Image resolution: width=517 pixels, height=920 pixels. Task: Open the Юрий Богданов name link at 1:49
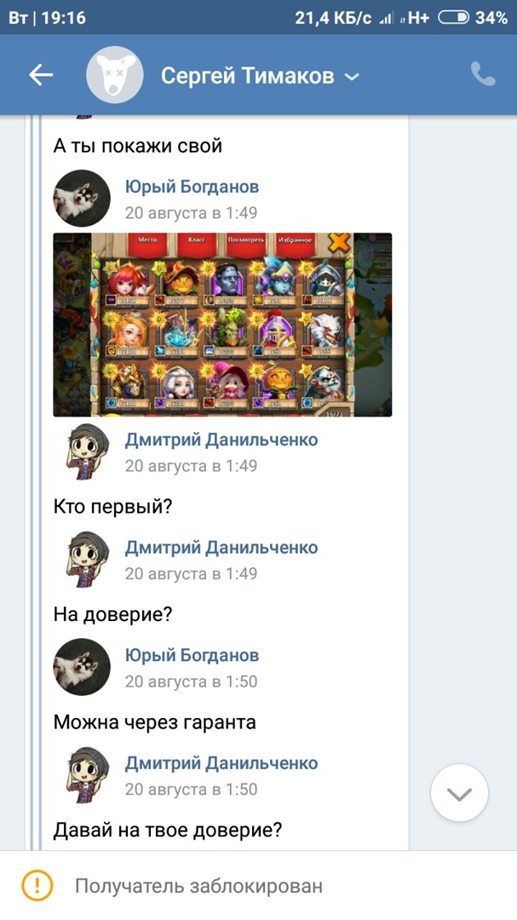[192, 187]
